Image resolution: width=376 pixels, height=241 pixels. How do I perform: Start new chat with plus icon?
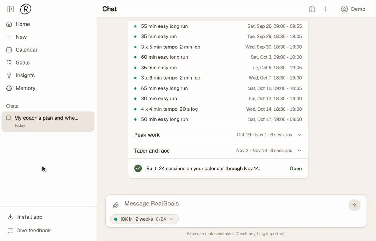point(326,9)
